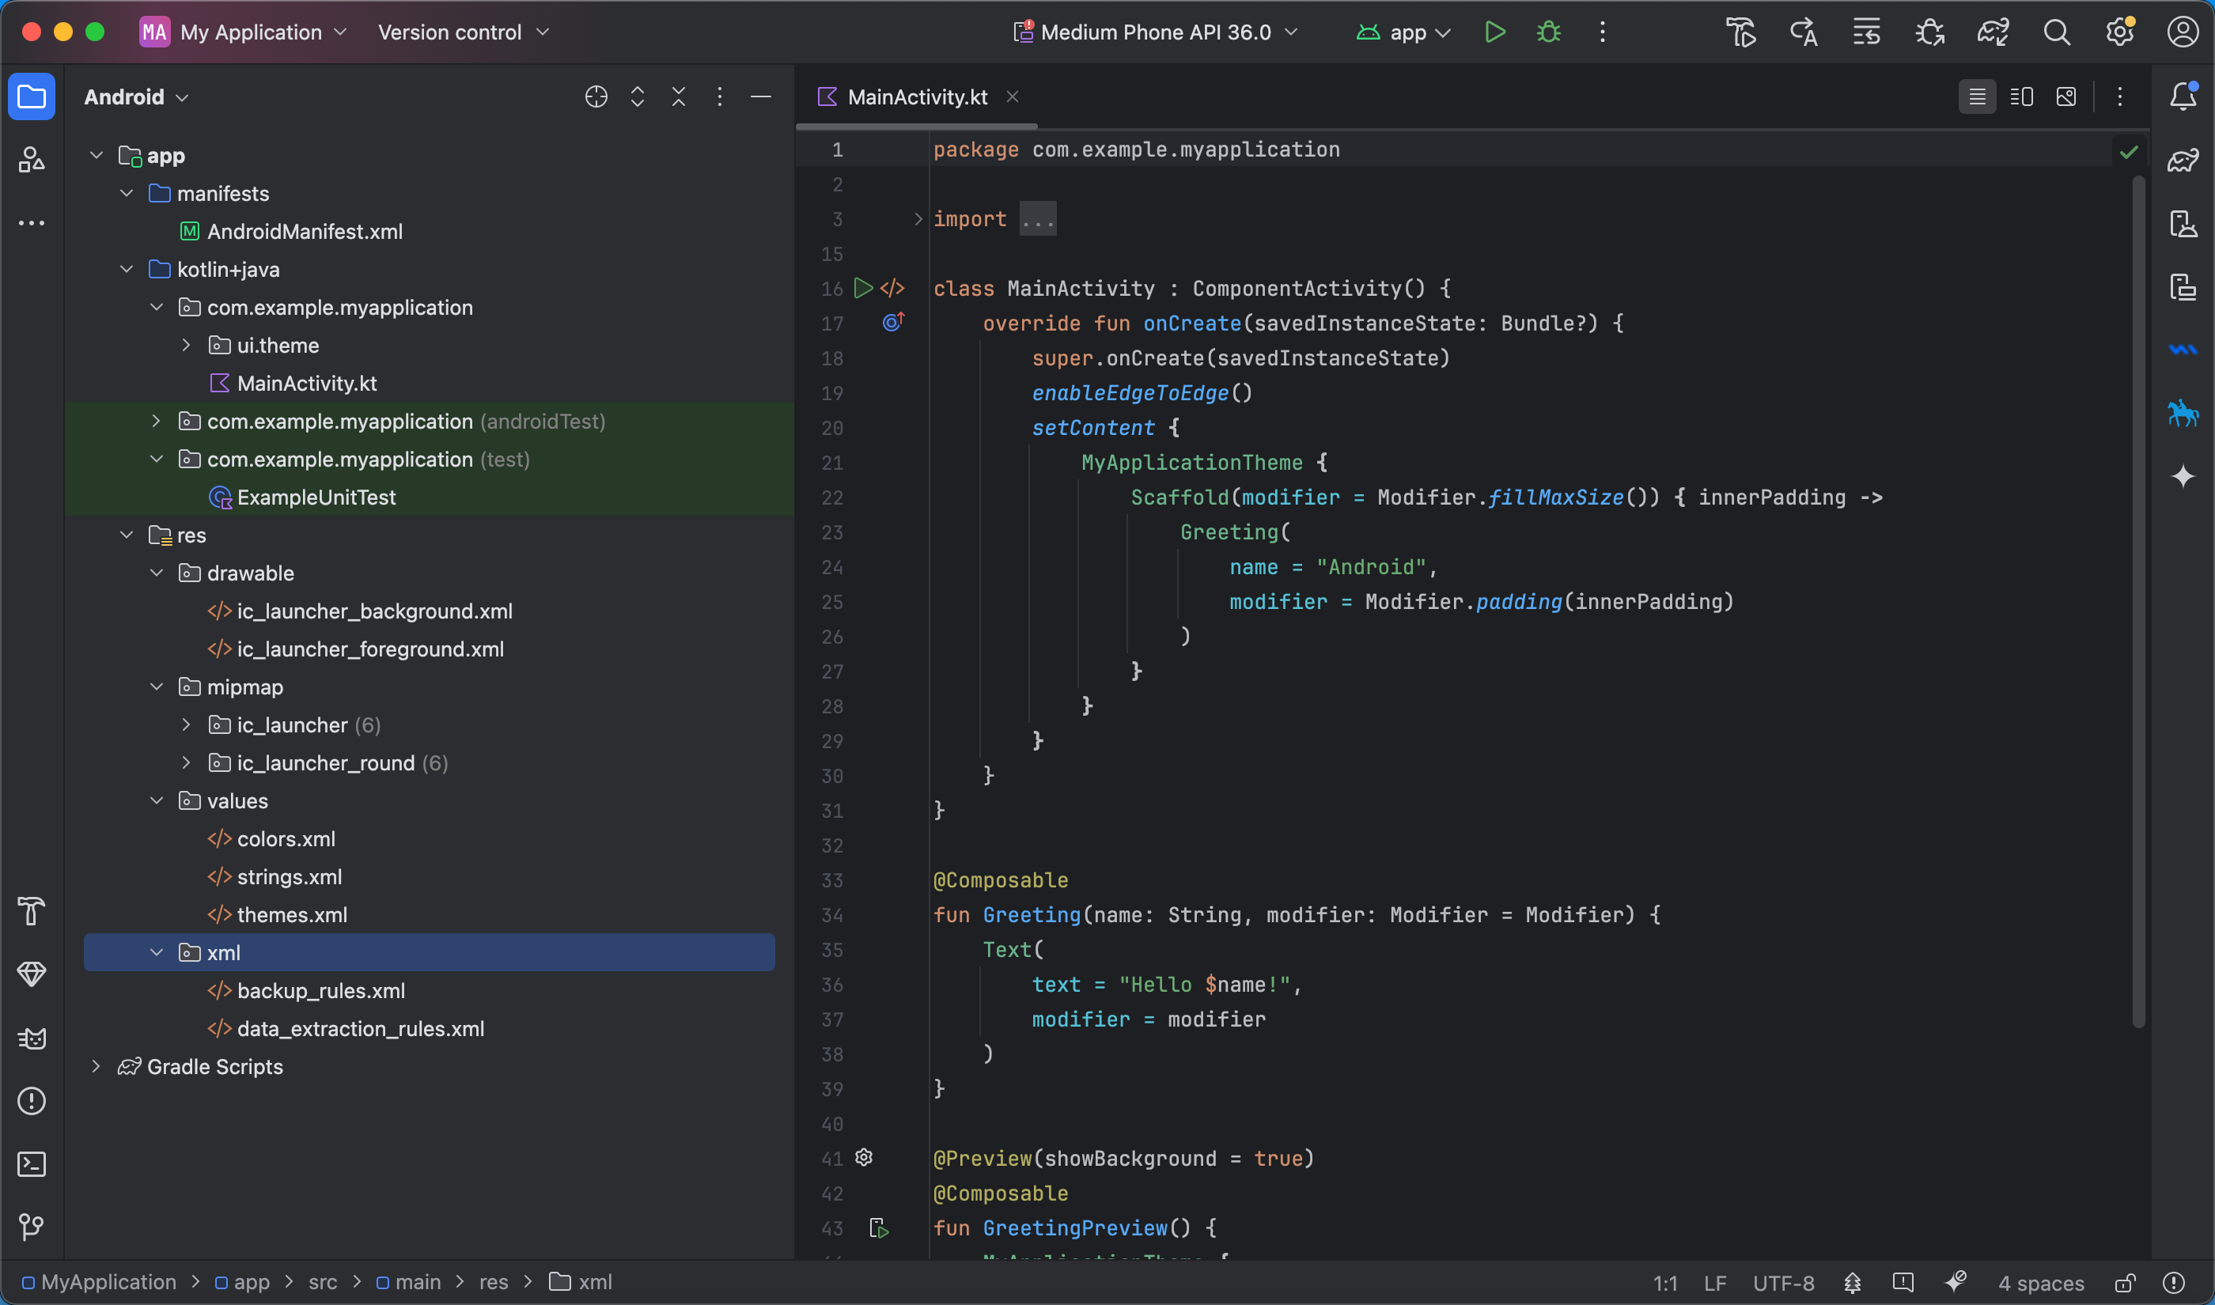The image size is (2215, 1305).
Task: Open the Terminal tool window
Action: tap(32, 1164)
